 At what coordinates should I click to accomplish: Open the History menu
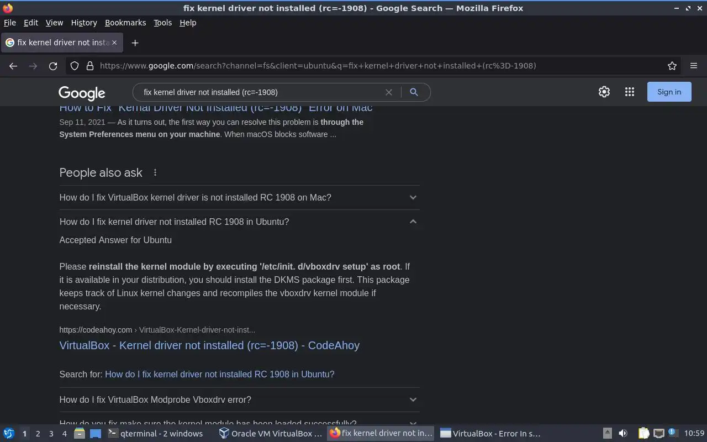[84, 23]
